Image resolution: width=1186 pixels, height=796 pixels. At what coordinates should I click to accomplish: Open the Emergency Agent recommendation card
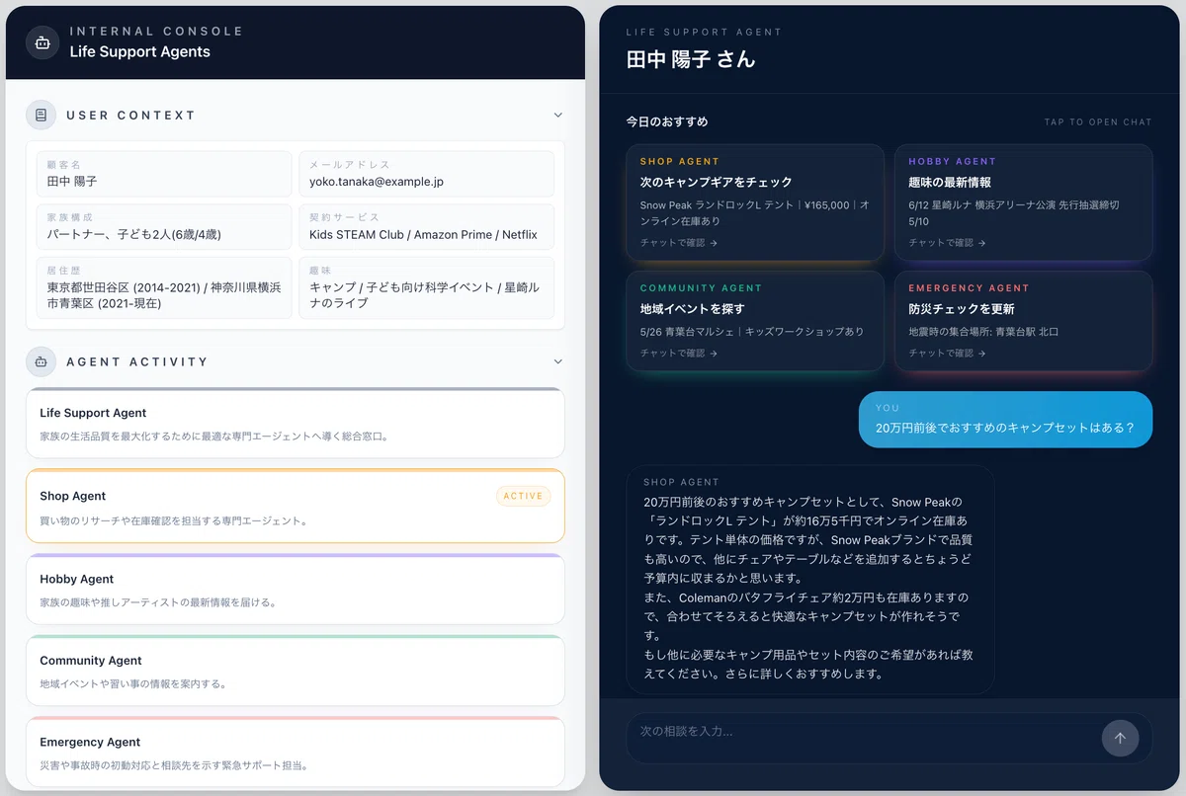[x=1024, y=321]
